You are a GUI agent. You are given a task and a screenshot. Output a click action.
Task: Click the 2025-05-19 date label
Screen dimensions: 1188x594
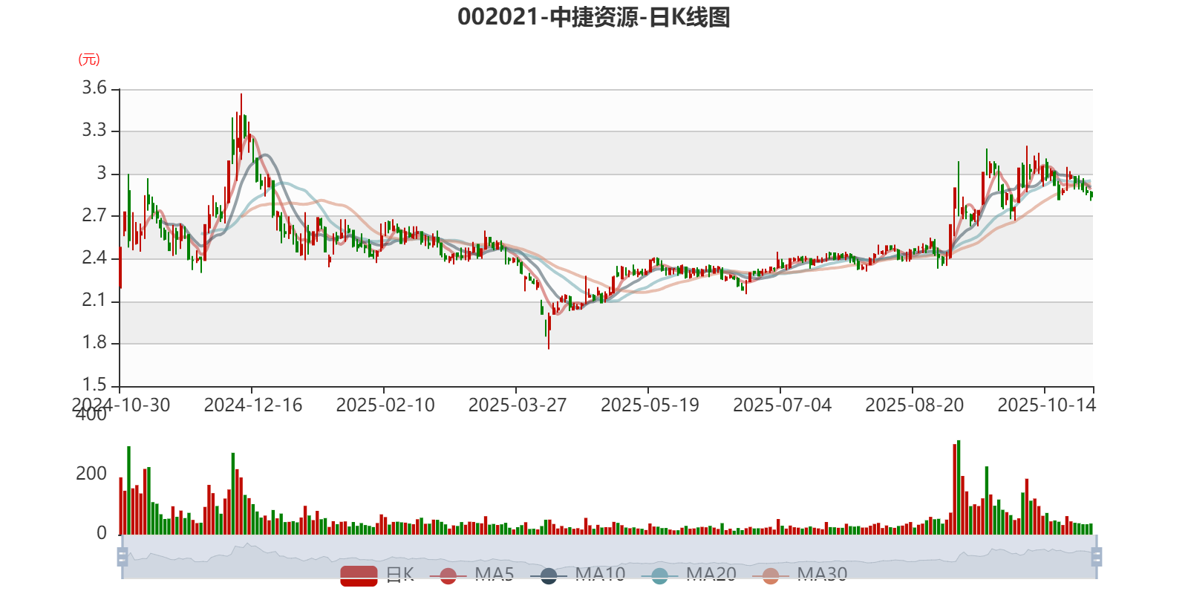650,405
